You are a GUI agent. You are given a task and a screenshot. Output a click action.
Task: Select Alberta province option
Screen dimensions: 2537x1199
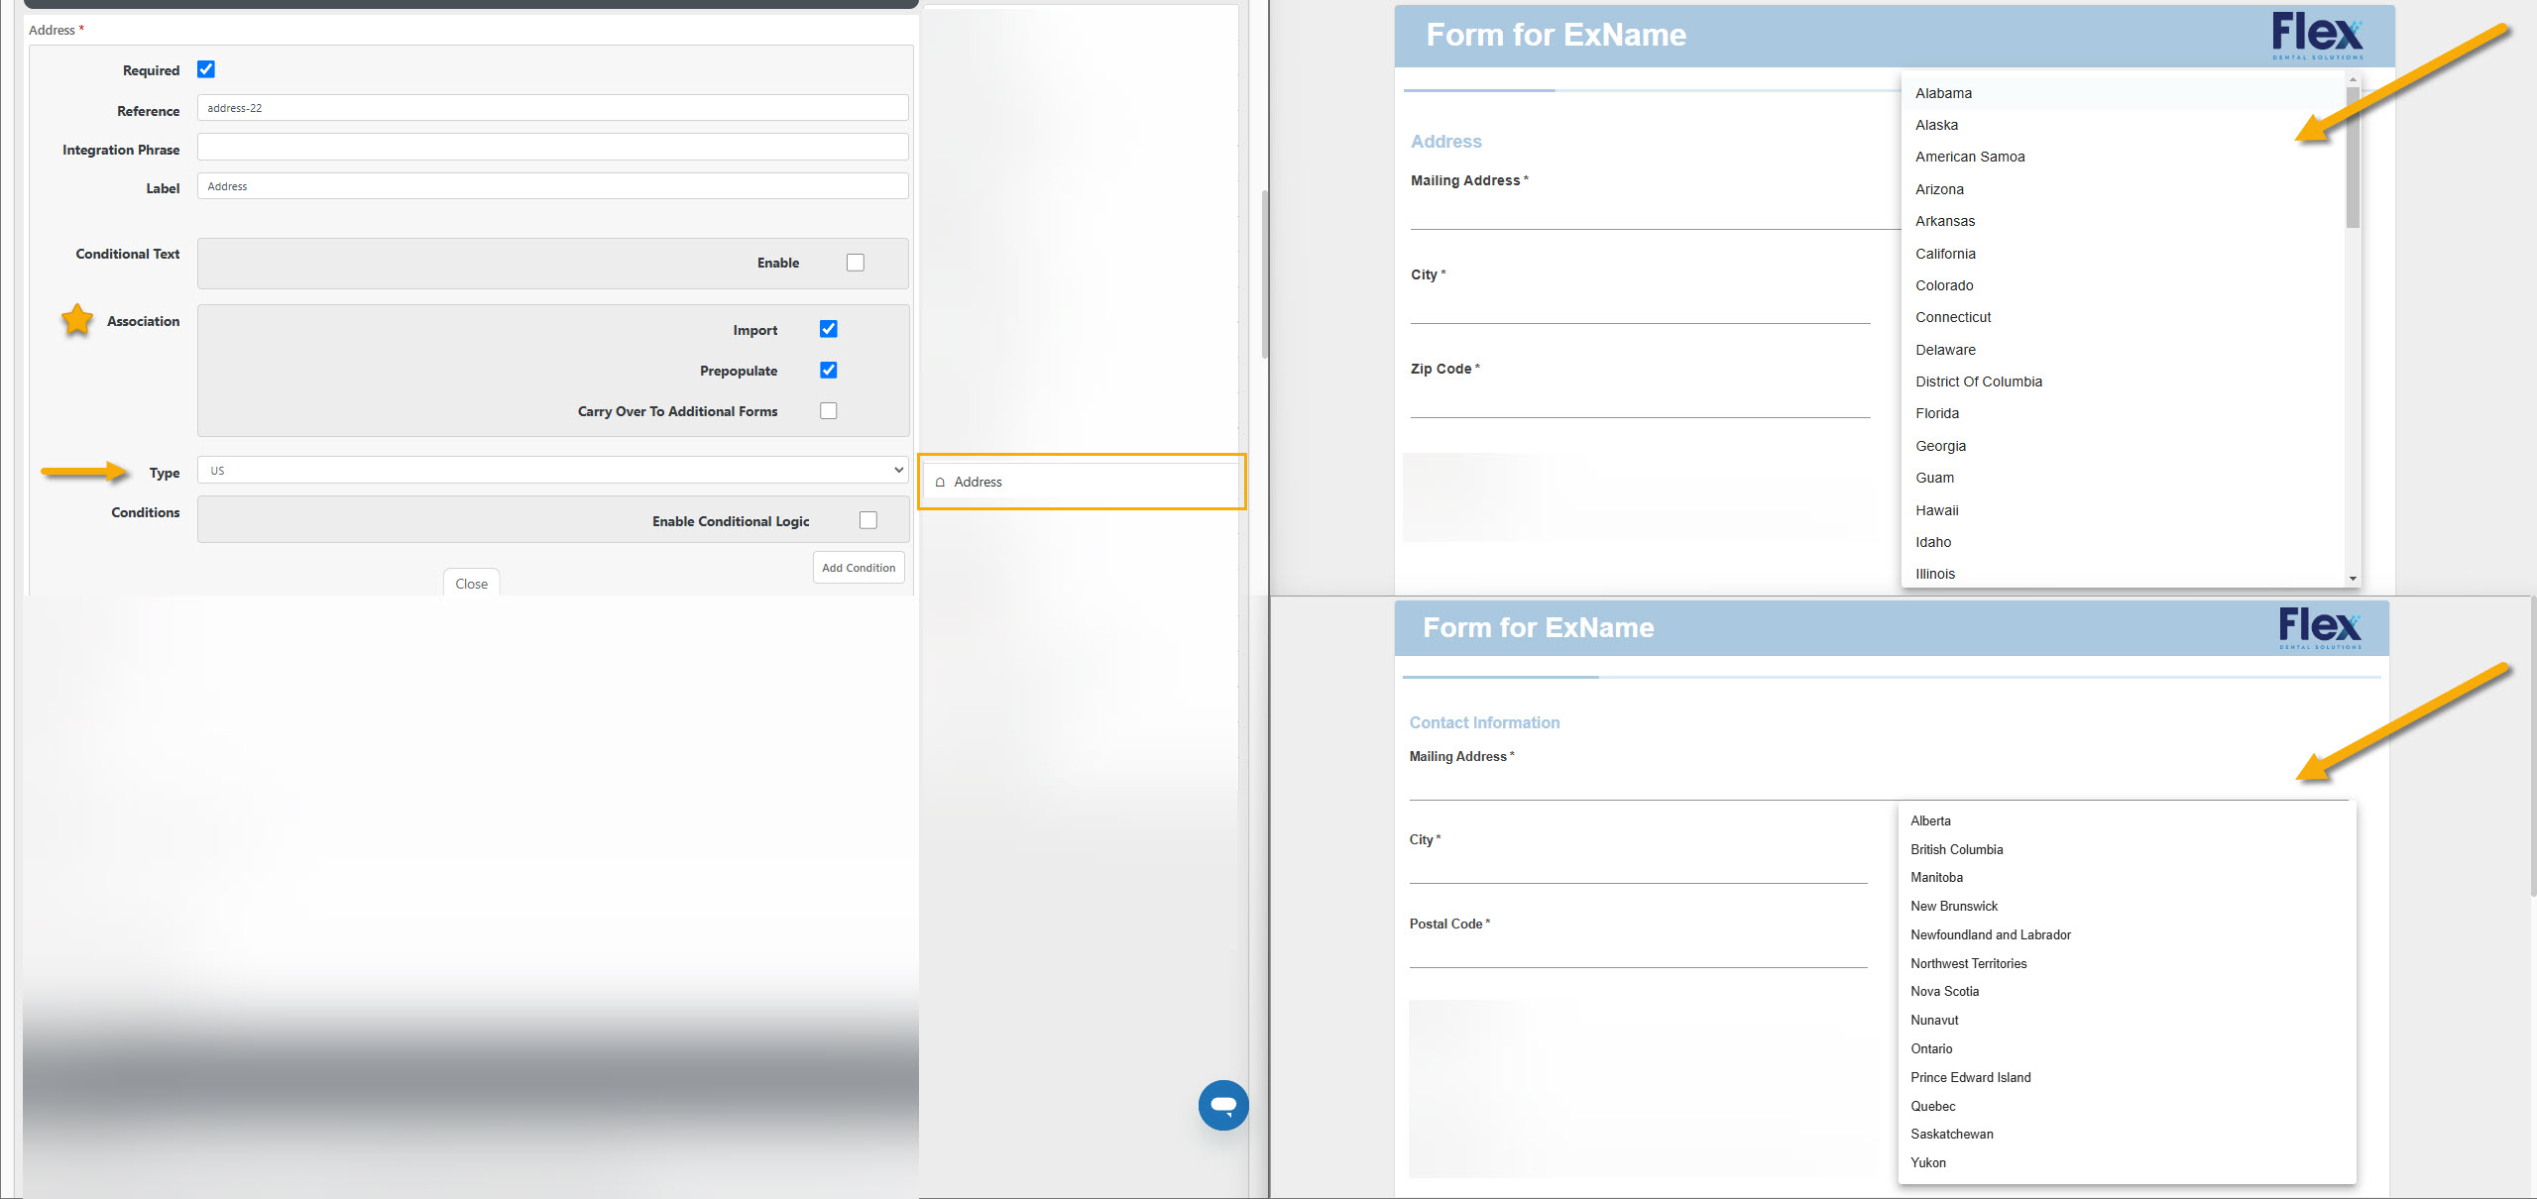2127,820
